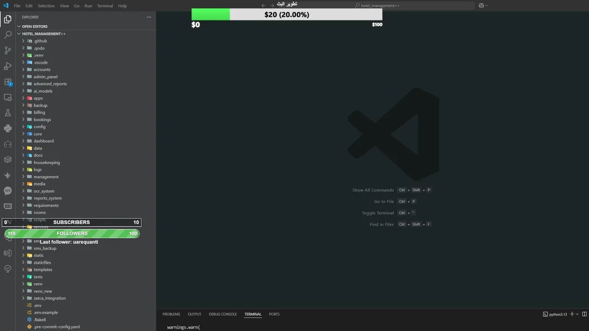589x331 pixels.
Task: Select the TERMINAL panel tab
Action: click(253, 314)
